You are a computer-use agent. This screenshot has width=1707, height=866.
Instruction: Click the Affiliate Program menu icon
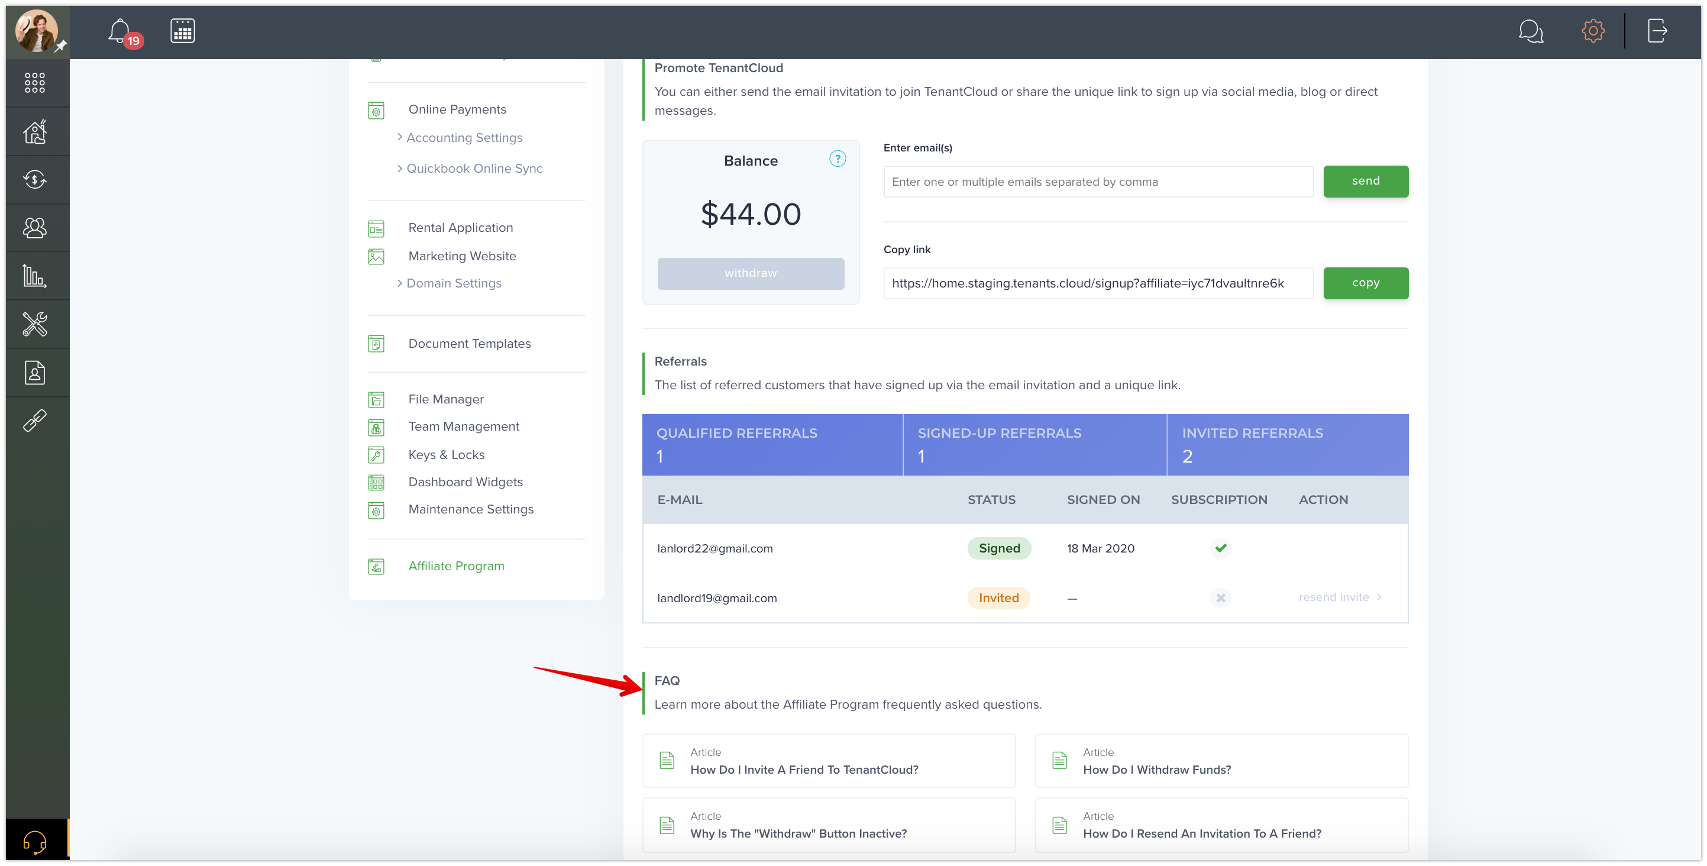[x=376, y=567]
